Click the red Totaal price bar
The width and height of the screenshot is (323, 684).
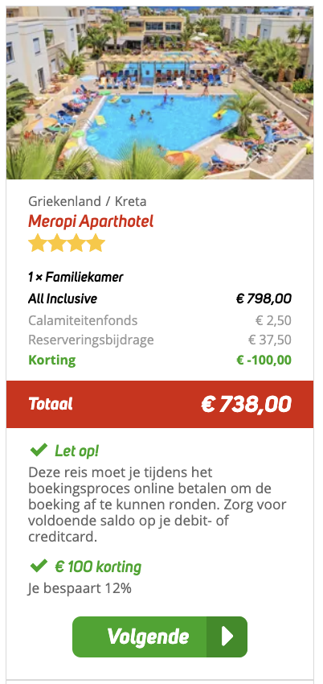[160, 405]
